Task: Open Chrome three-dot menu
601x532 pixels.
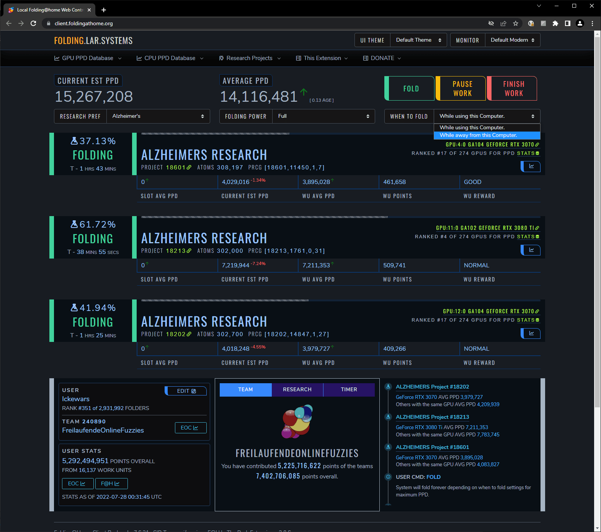Action: [x=592, y=23]
